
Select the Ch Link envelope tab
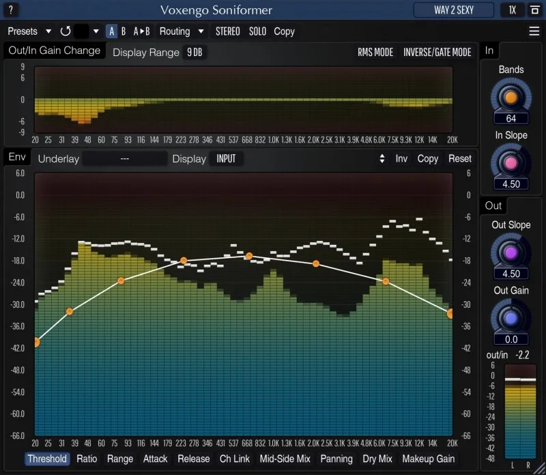pyautogui.click(x=234, y=459)
